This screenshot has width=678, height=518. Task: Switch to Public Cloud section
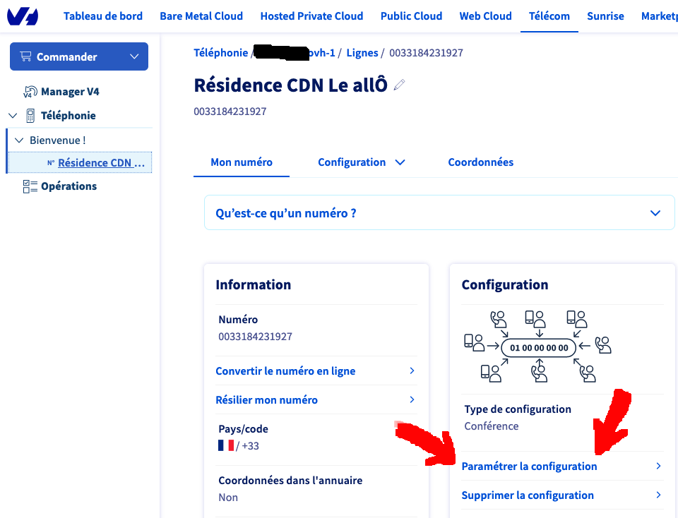point(411,16)
